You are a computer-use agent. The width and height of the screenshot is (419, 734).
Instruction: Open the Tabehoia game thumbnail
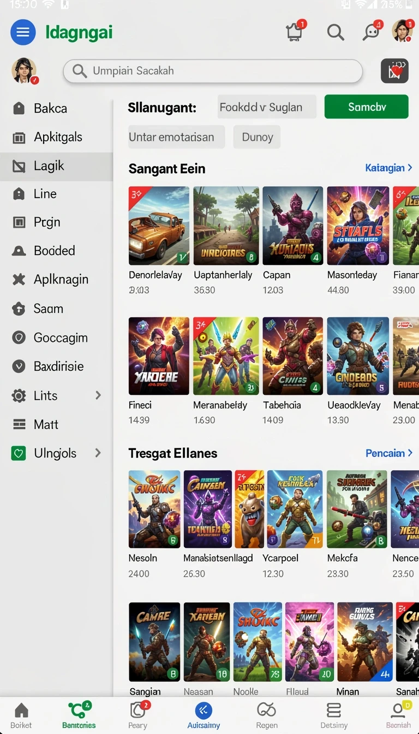(292, 356)
